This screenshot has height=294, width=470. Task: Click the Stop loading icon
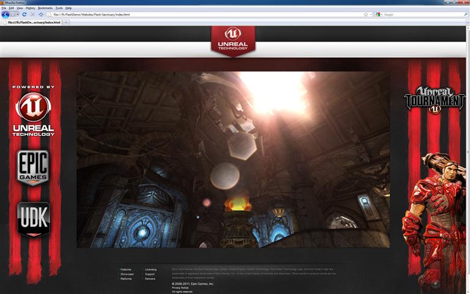[32, 14]
